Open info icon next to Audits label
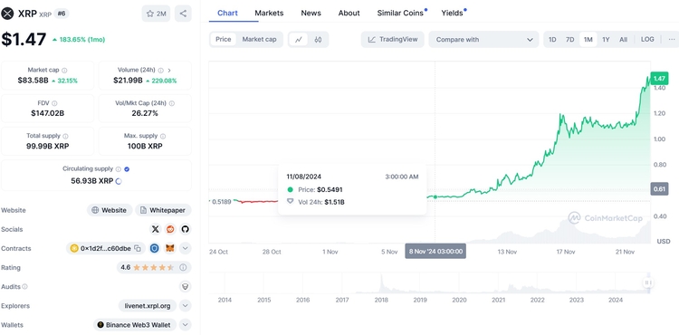Image resolution: width=679 pixels, height=335 pixels. (x=24, y=286)
